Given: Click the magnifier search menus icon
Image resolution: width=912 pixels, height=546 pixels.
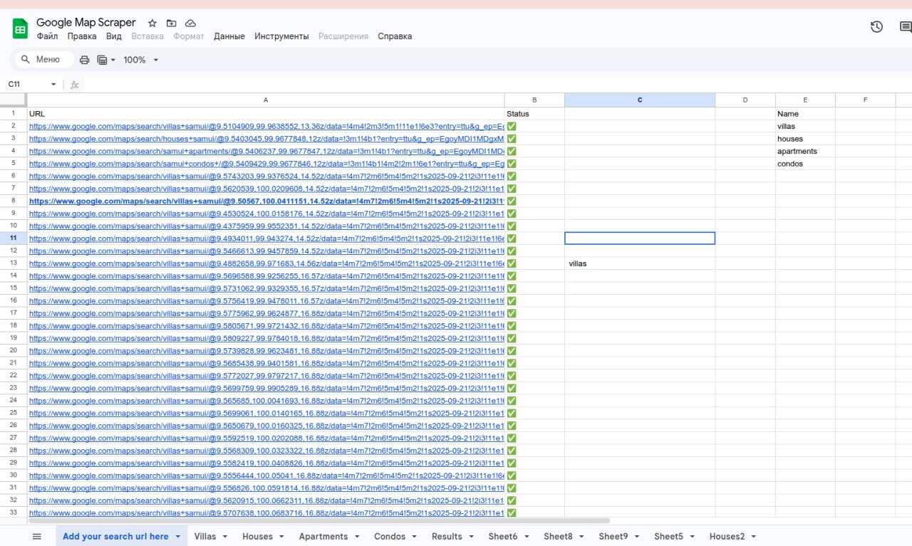Looking at the screenshot, I should point(26,60).
